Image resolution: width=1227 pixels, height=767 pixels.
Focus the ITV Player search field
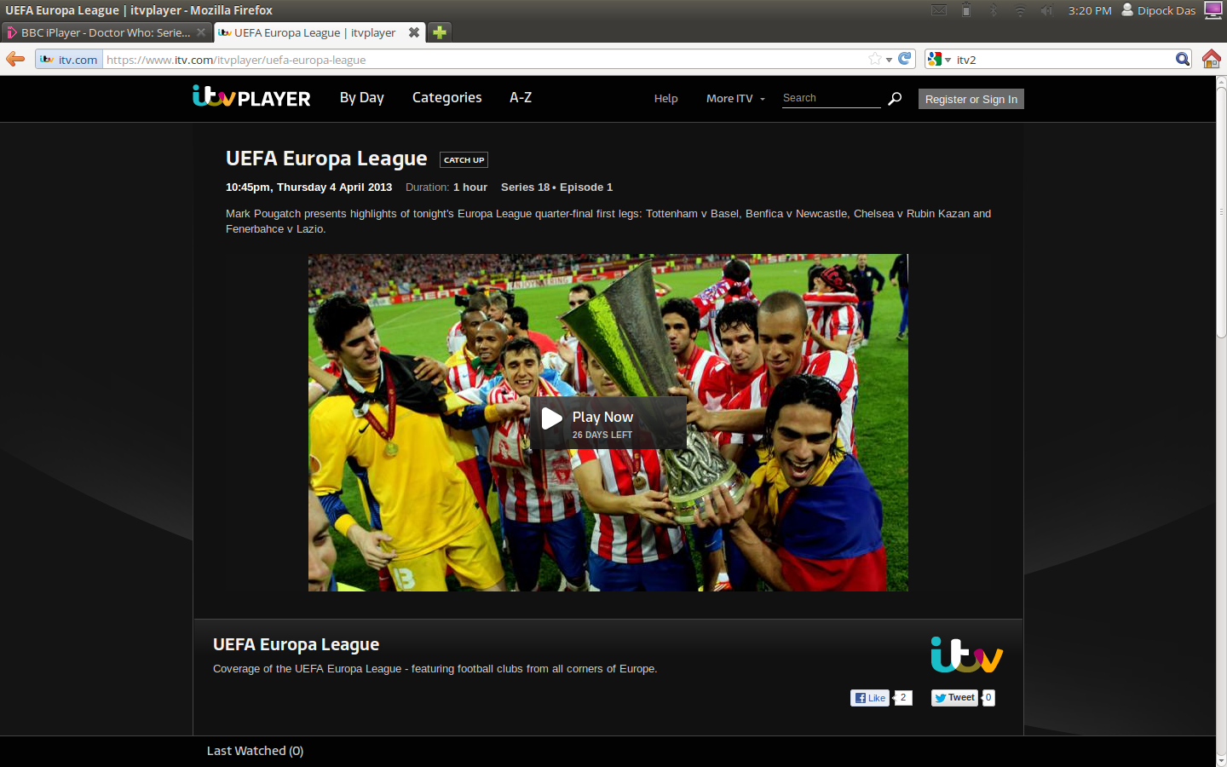(x=831, y=99)
